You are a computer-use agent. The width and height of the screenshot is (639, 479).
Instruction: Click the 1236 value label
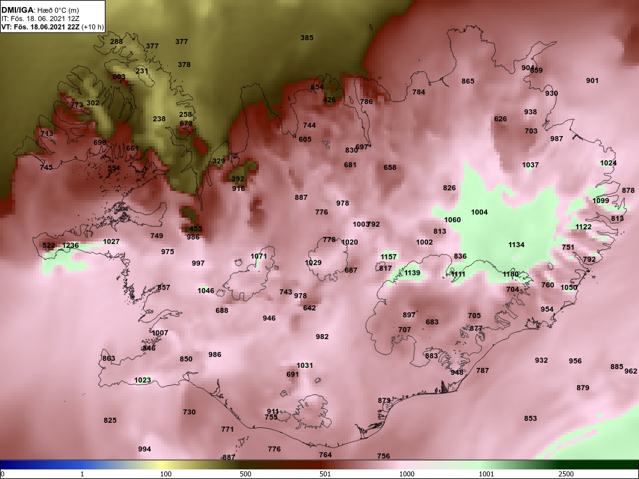coord(70,245)
